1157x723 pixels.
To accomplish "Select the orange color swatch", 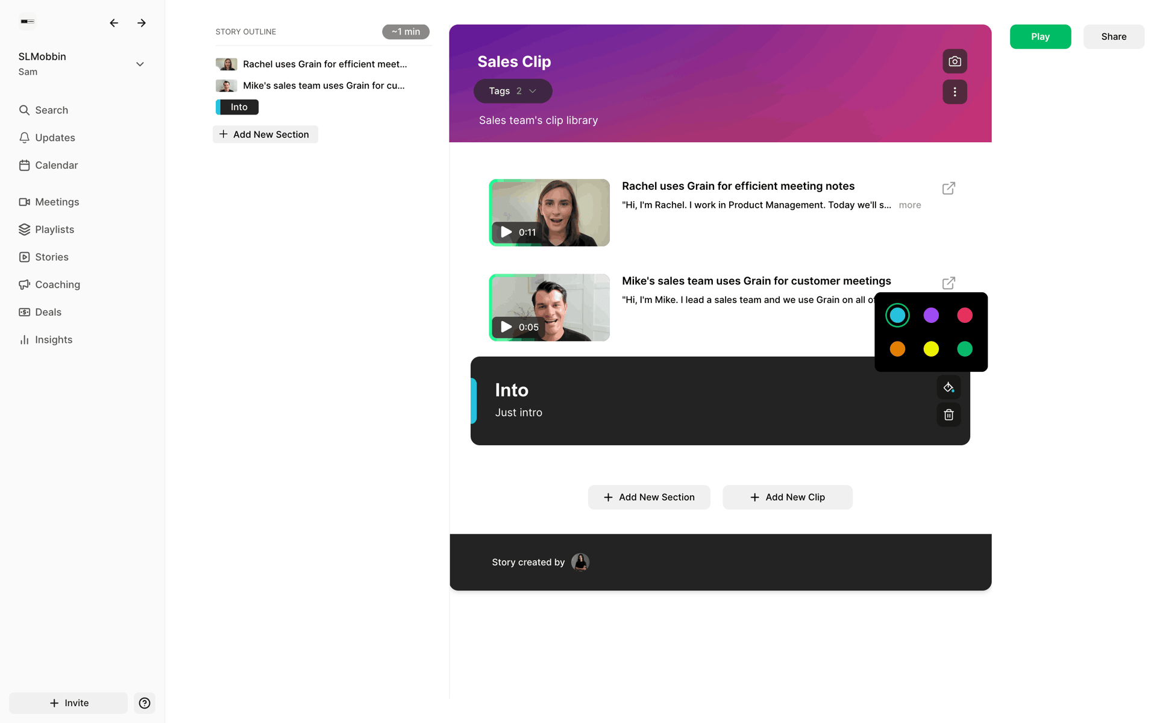I will tap(897, 349).
